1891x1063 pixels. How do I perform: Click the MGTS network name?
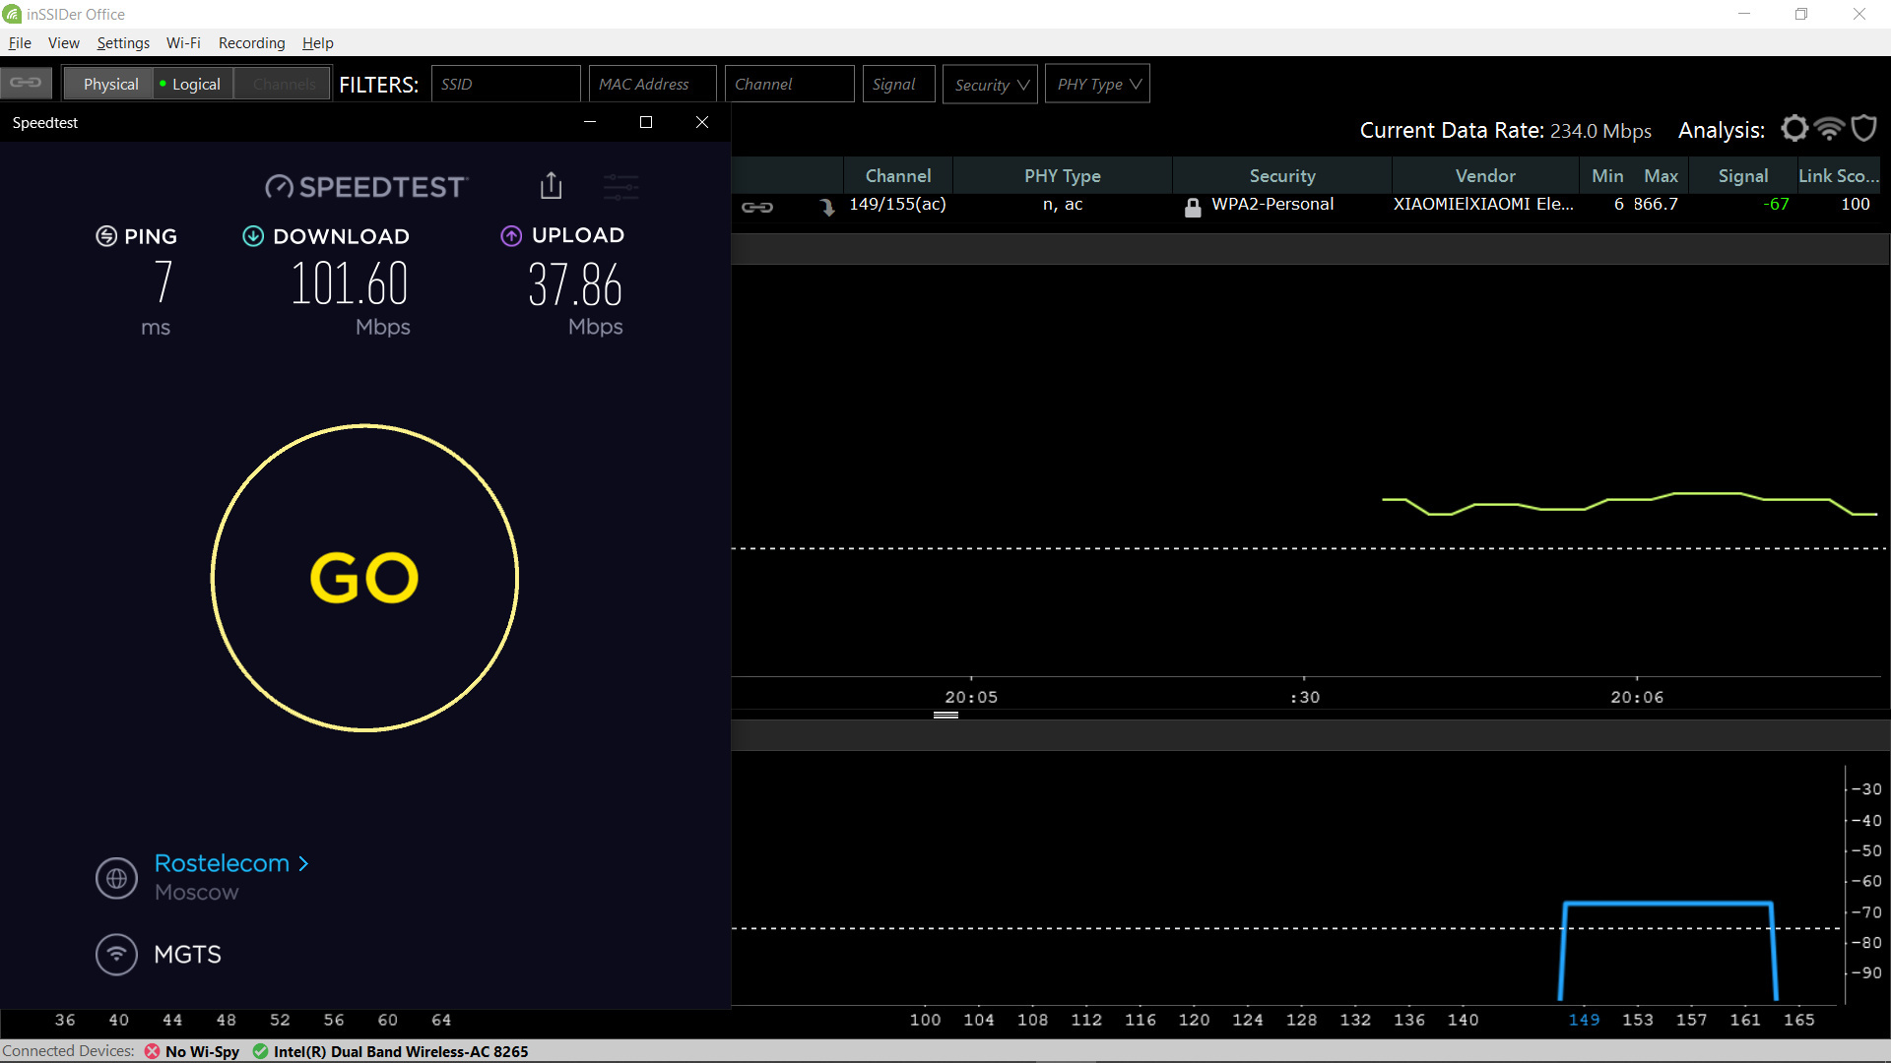pyautogui.click(x=187, y=954)
